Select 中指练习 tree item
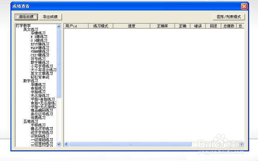 pyautogui.click(x=38, y=92)
